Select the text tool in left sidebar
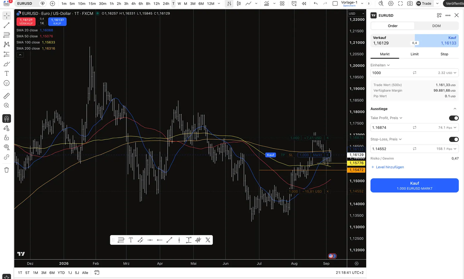This screenshot has width=464, height=279. [7, 73]
